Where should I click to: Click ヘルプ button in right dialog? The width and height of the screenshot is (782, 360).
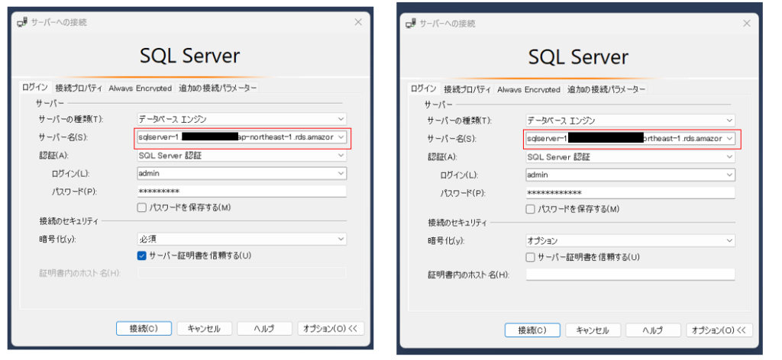(x=653, y=330)
